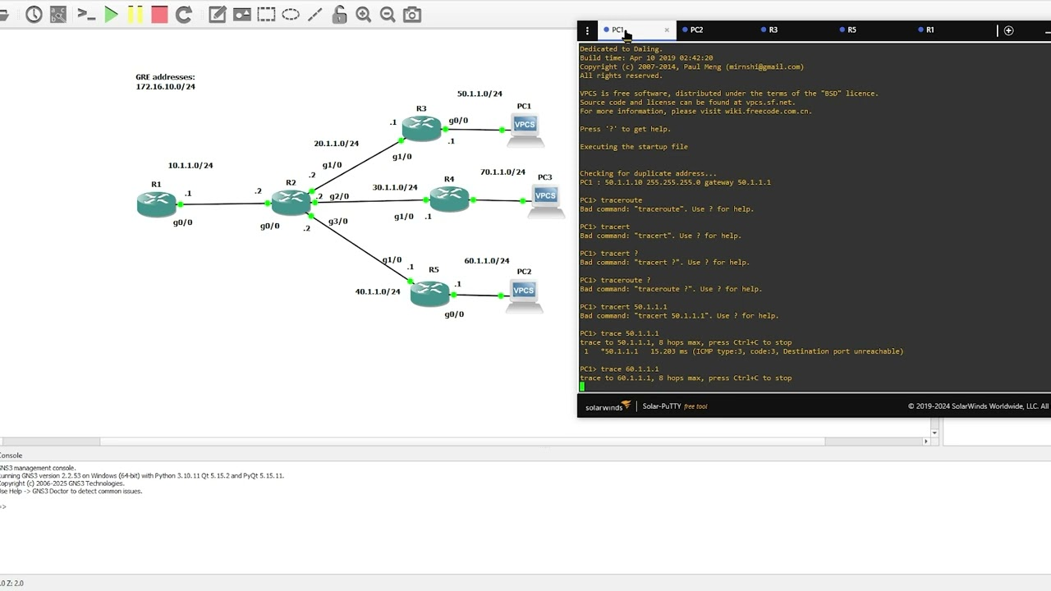This screenshot has width=1051, height=591.
Task: Stop all nodes with the red square
Action: [159, 14]
